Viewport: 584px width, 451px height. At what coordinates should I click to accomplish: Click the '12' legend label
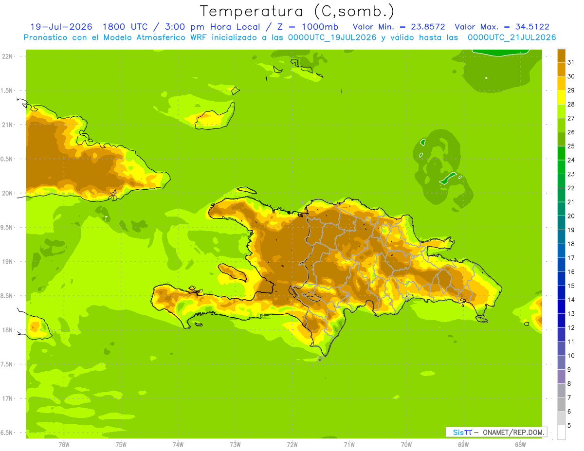coord(571,327)
